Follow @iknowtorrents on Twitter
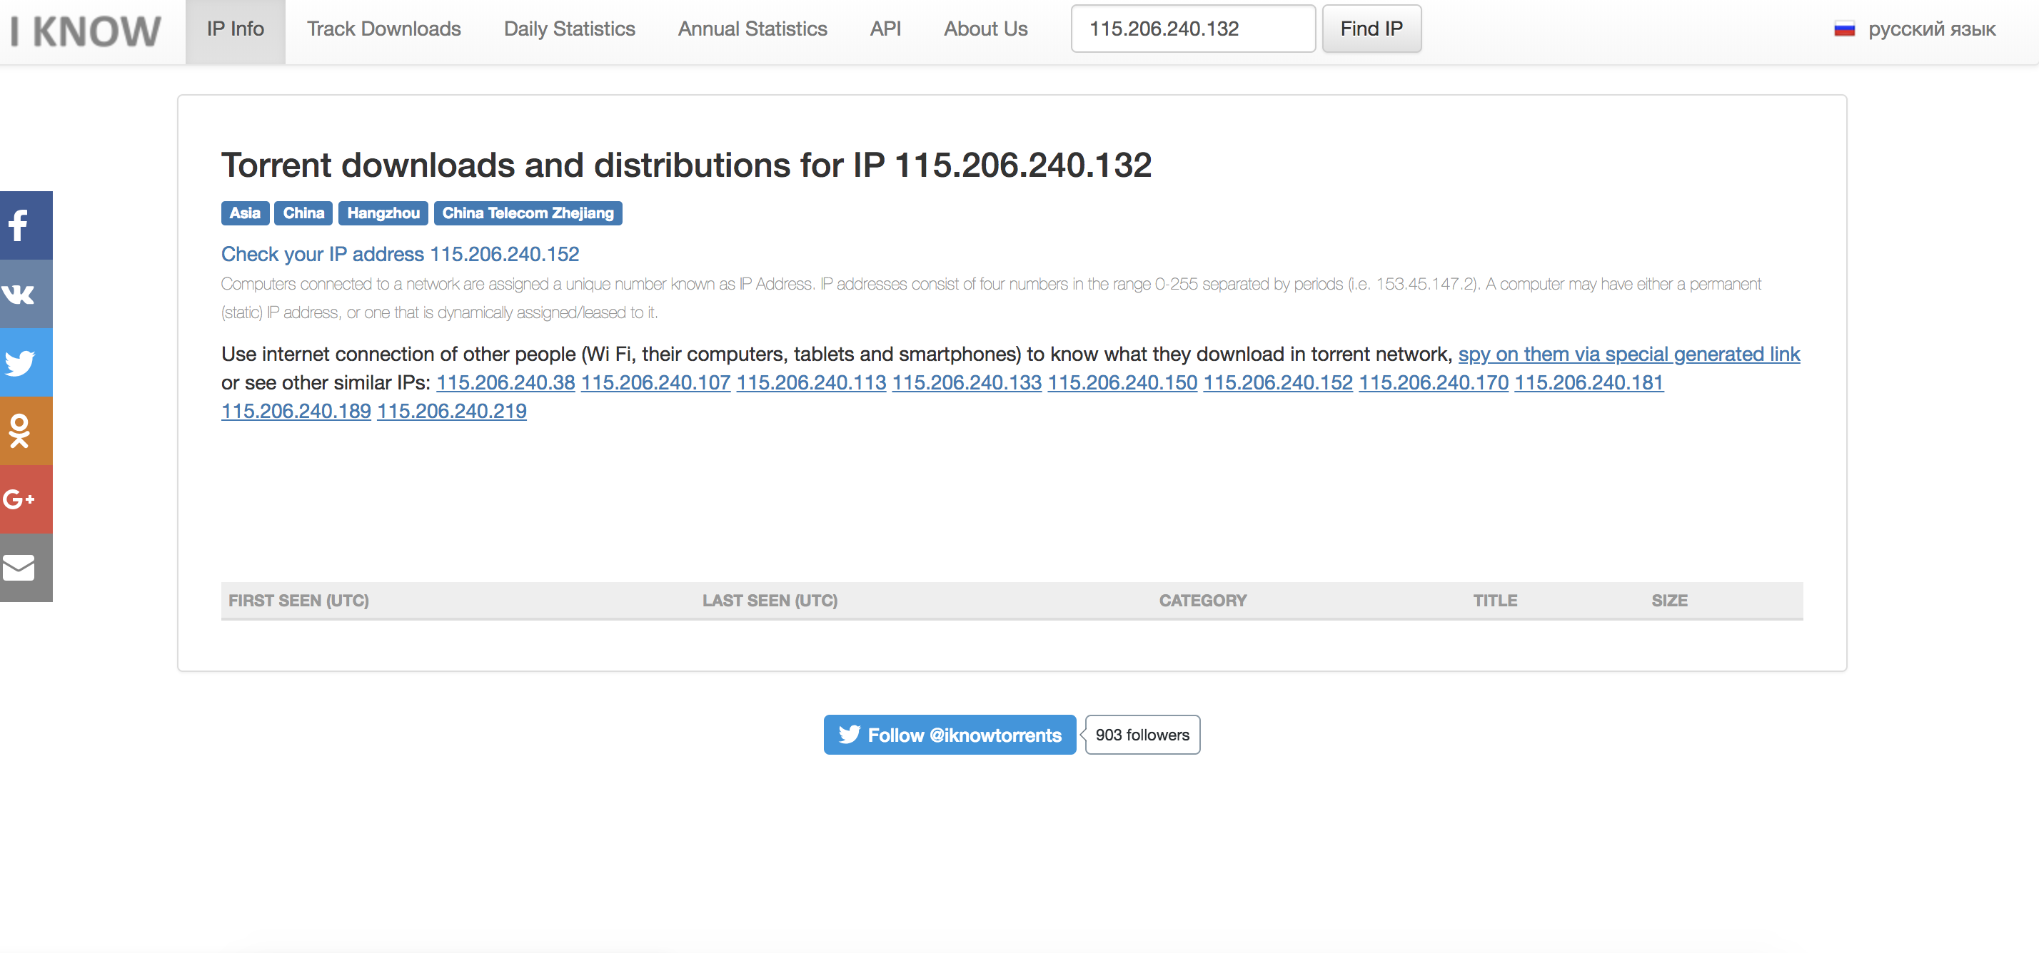The height and width of the screenshot is (953, 2039). [949, 735]
